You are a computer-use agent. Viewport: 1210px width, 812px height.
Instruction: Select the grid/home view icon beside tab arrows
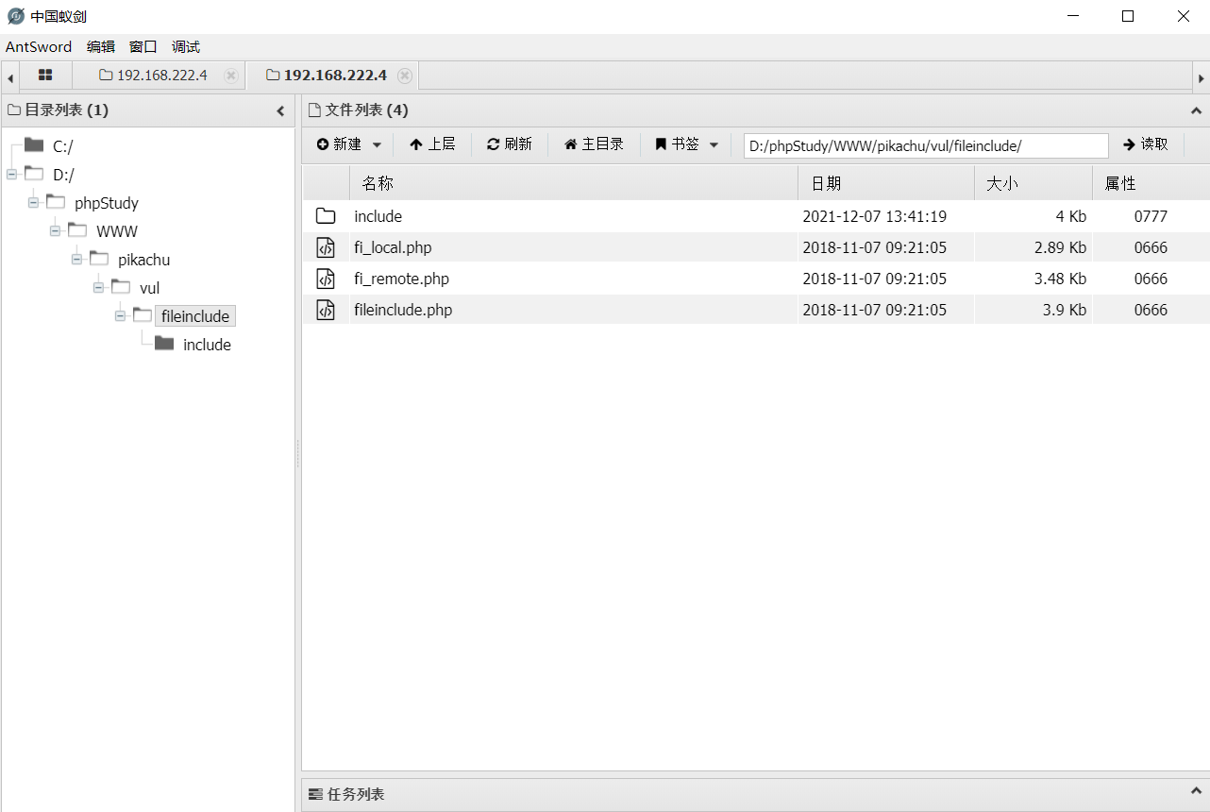tap(45, 75)
